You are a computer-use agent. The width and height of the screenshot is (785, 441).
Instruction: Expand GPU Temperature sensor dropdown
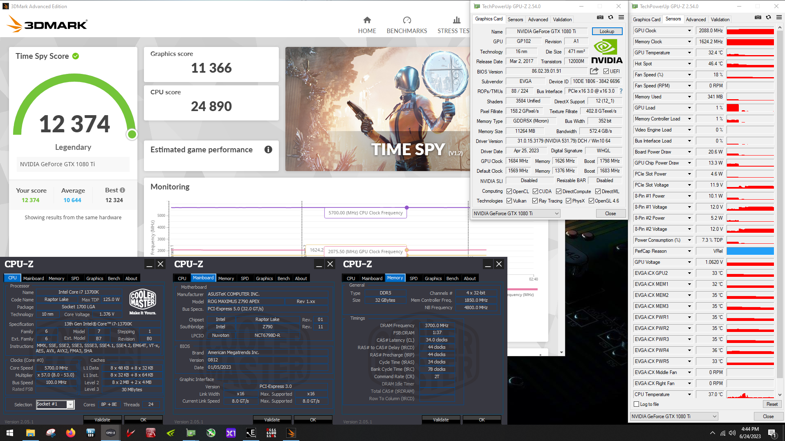pyautogui.click(x=689, y=53)
